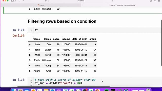Select the 2000-06-04 date cell
This screenshot has height=91, width=162.
tap(81, 55)
